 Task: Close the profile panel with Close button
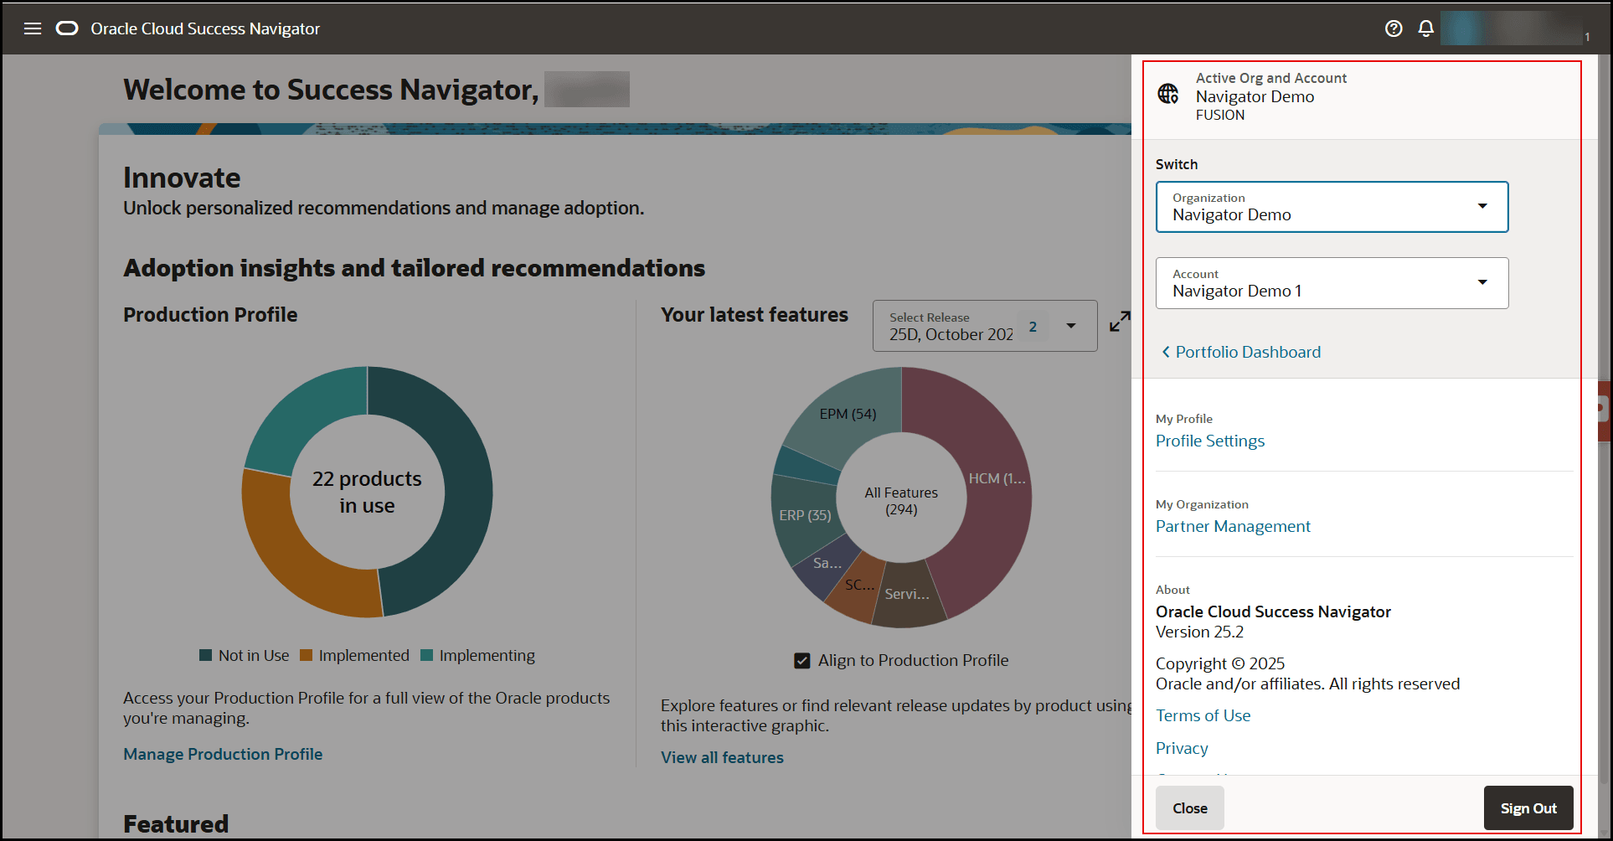(x=1190, y=808)
